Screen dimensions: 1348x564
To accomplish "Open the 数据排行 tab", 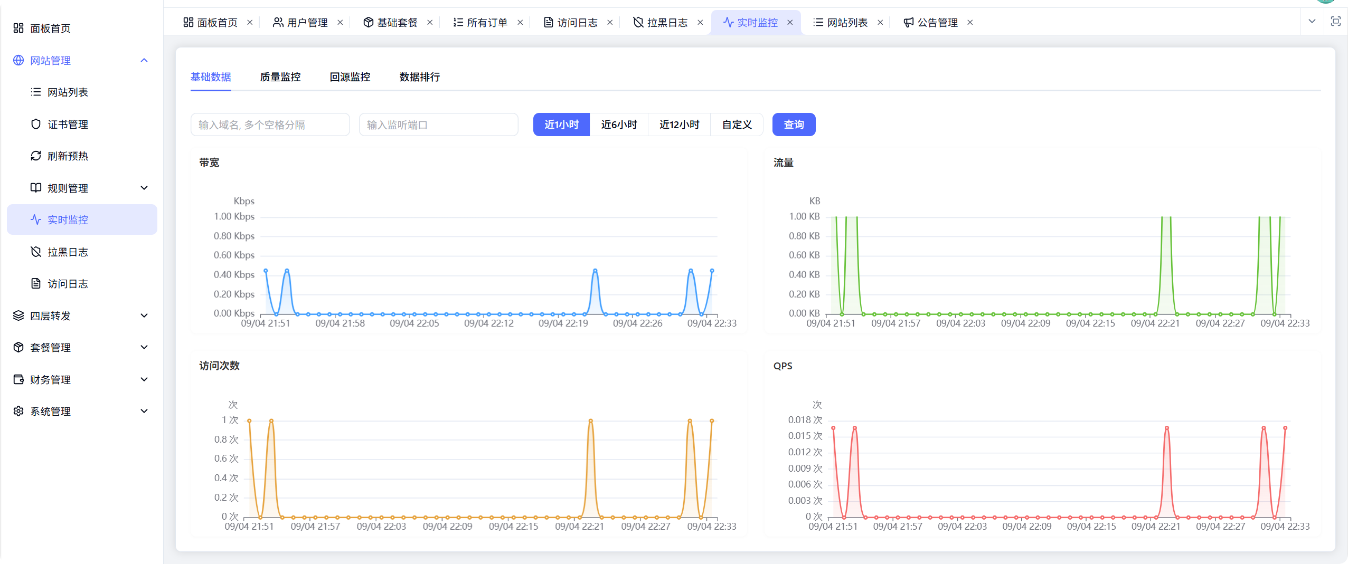I will tap(420, 78).
